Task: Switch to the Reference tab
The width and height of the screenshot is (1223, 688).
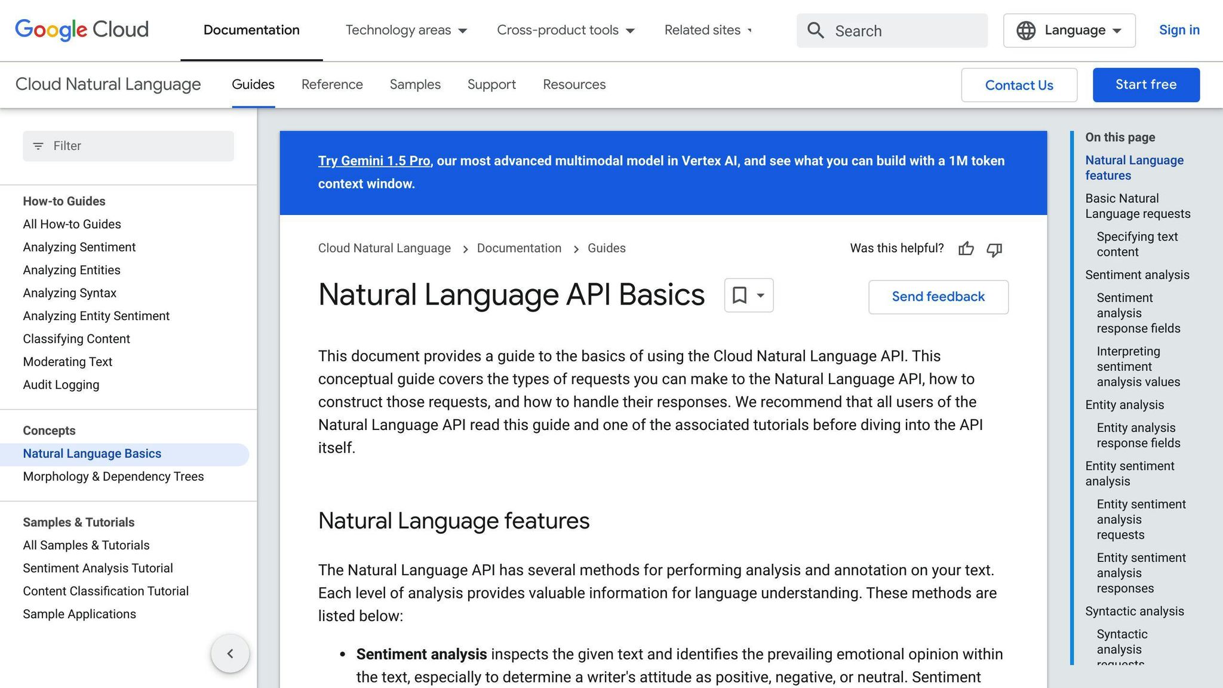Action: click(332, 84)
